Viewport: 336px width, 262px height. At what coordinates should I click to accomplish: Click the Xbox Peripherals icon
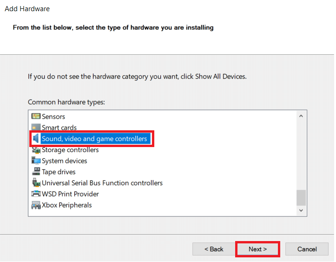click(x=36, y=205)
